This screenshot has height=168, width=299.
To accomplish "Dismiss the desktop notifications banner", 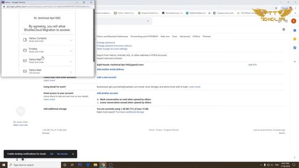I will [73, 154].
